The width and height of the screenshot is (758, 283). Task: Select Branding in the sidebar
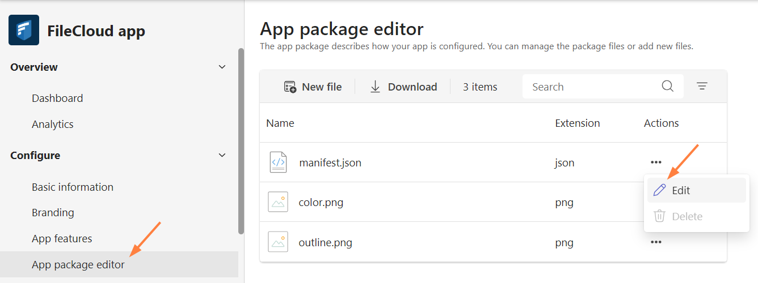point(53,212)
